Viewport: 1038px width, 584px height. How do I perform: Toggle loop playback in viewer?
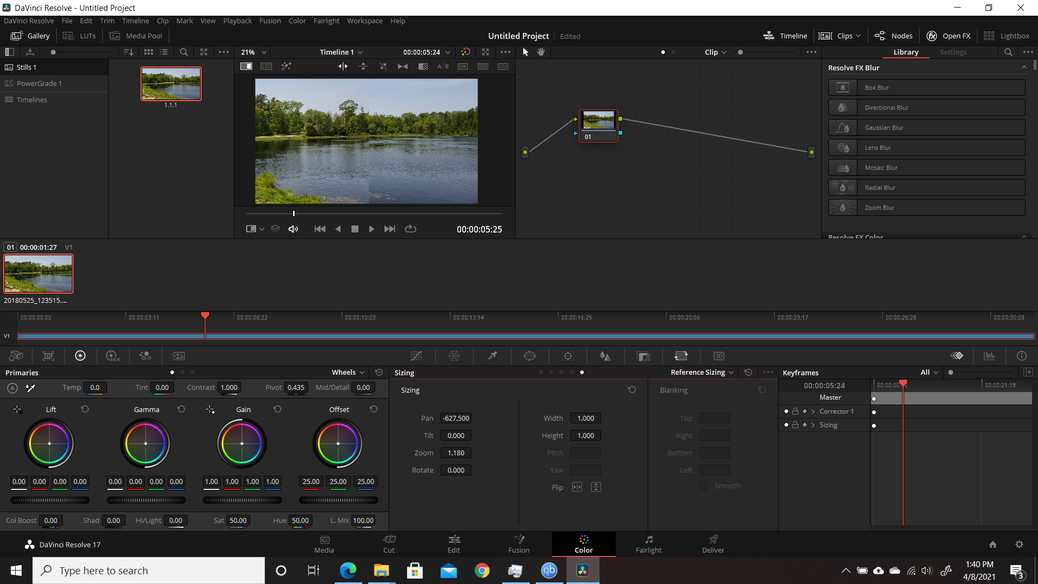410,229
